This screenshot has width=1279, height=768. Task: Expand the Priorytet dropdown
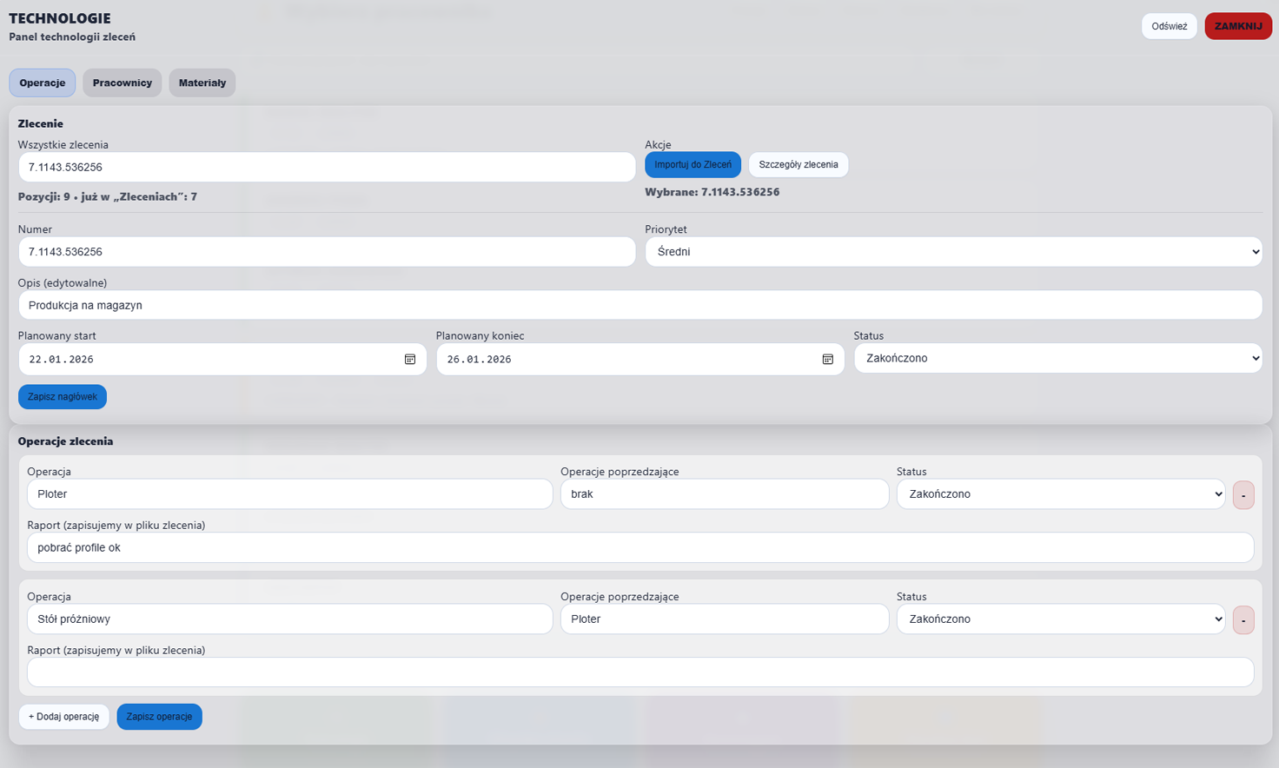point(952,252)
